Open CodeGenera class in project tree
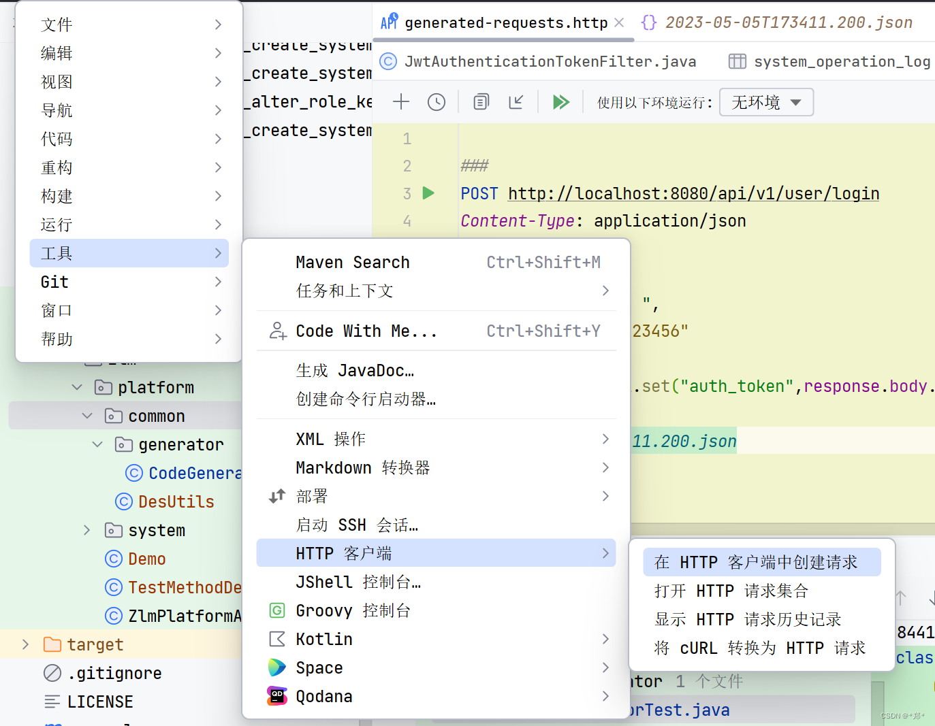935x726 pixels. click(x=183, y=473)
